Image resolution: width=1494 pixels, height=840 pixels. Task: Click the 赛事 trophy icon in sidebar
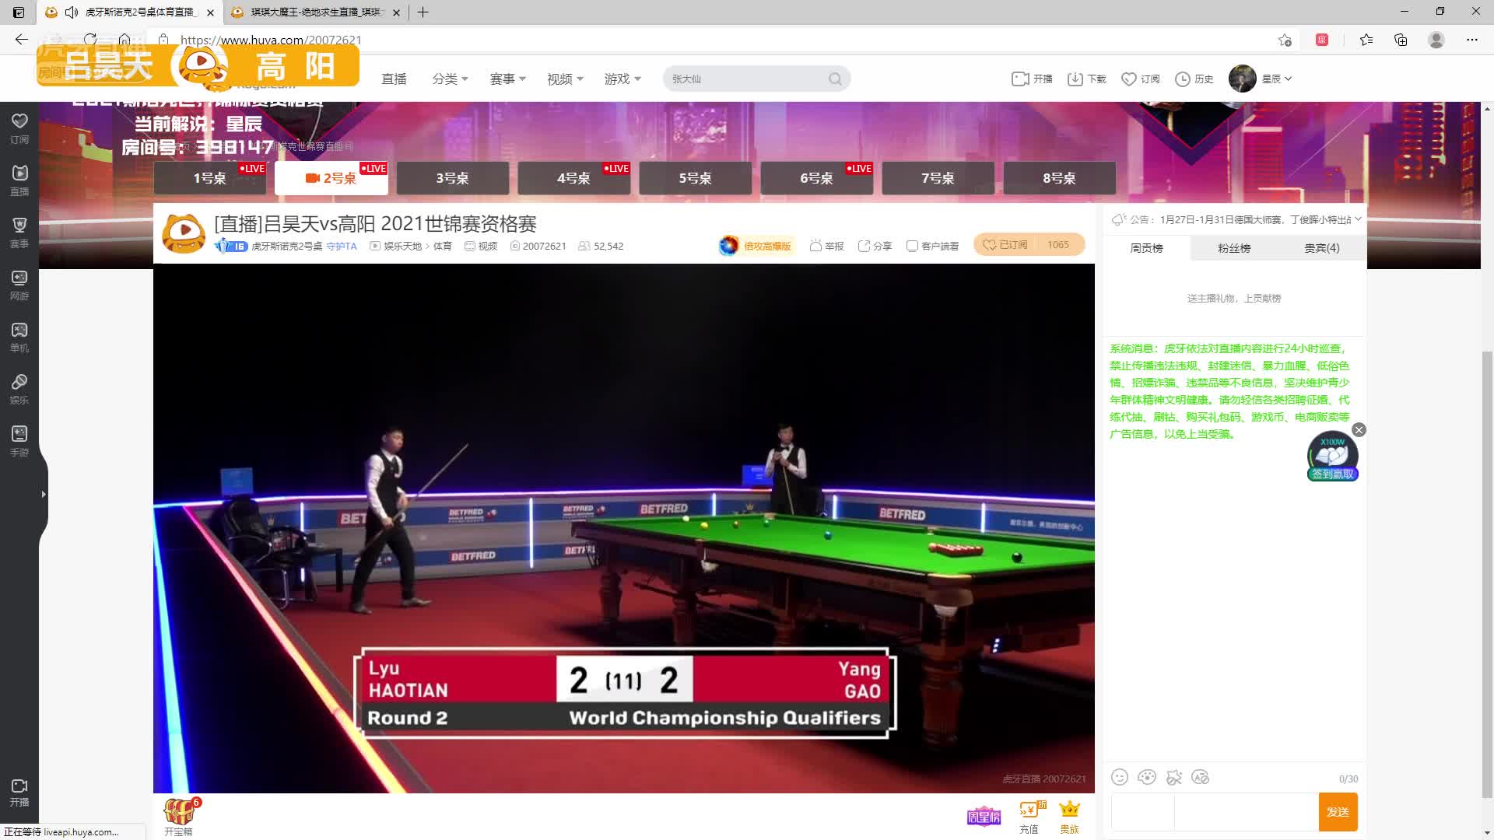(x=19, y=226)
